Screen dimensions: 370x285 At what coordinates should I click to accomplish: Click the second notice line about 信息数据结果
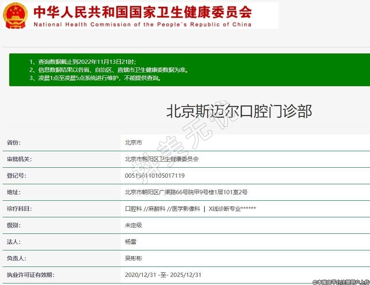109,70
